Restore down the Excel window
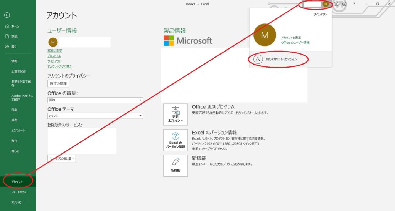The width and height of the screenshot is (395, 211). (378, 4)
